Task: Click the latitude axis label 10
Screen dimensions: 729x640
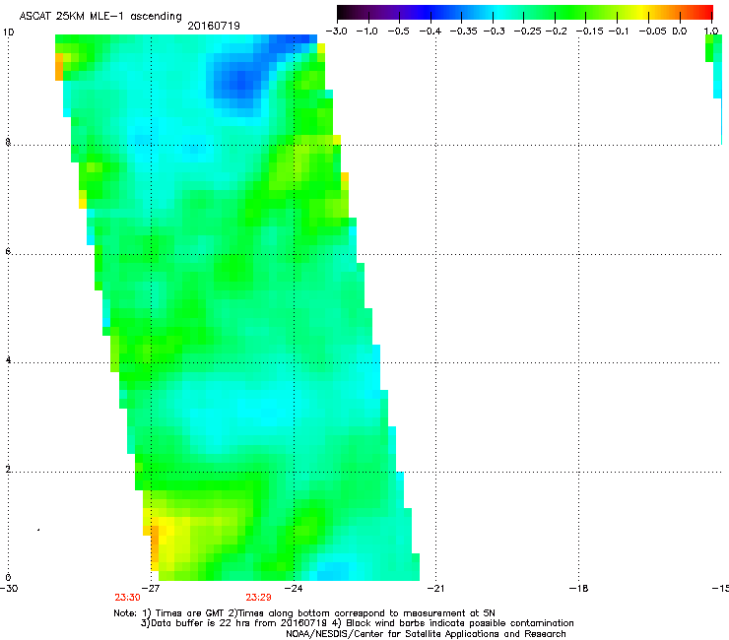Action: (x=8, y=32)
